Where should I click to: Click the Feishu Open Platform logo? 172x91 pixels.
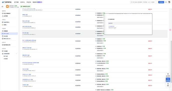7,2
